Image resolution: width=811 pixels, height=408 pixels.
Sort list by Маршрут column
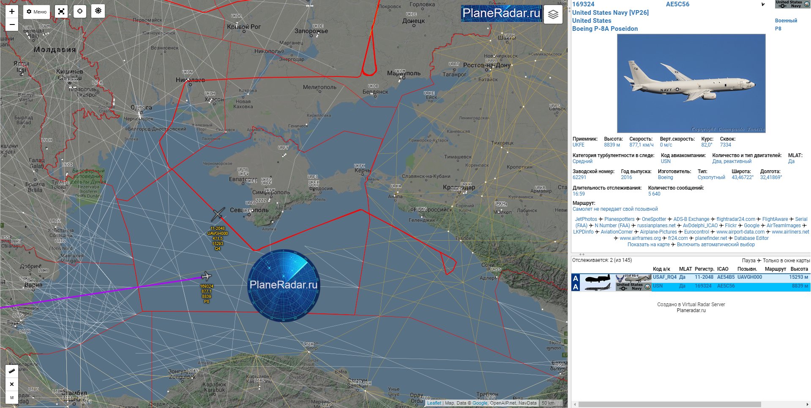(776, 269)
